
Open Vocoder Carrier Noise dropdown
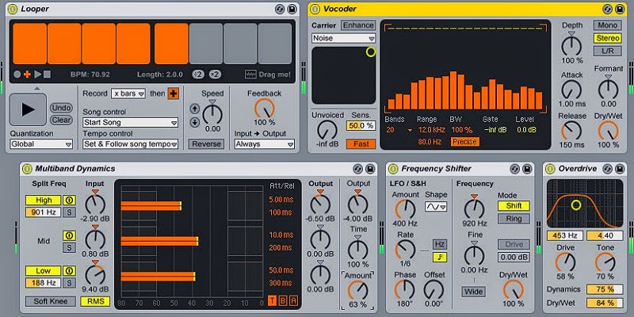pyautogui.click(x=344, y=38)
